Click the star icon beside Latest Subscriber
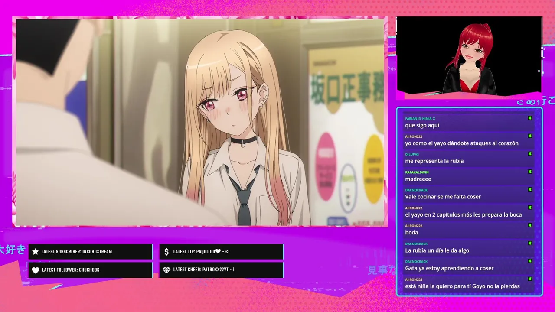Viewport: 555px width, 312px height. coord(36,252)
